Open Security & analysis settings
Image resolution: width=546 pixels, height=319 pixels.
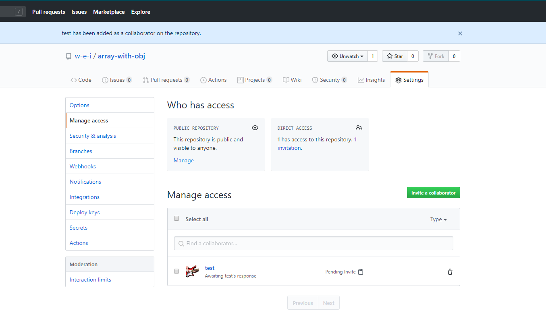coord(110,136)
